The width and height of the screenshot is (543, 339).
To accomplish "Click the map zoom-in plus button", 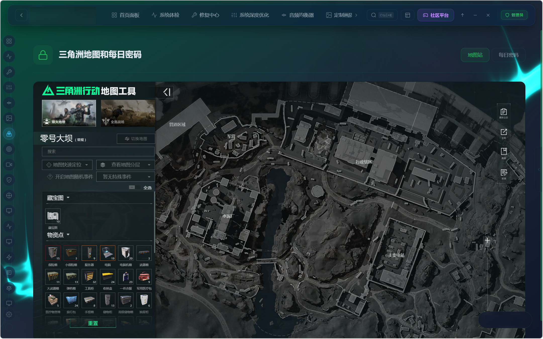I will pos(487,240).
